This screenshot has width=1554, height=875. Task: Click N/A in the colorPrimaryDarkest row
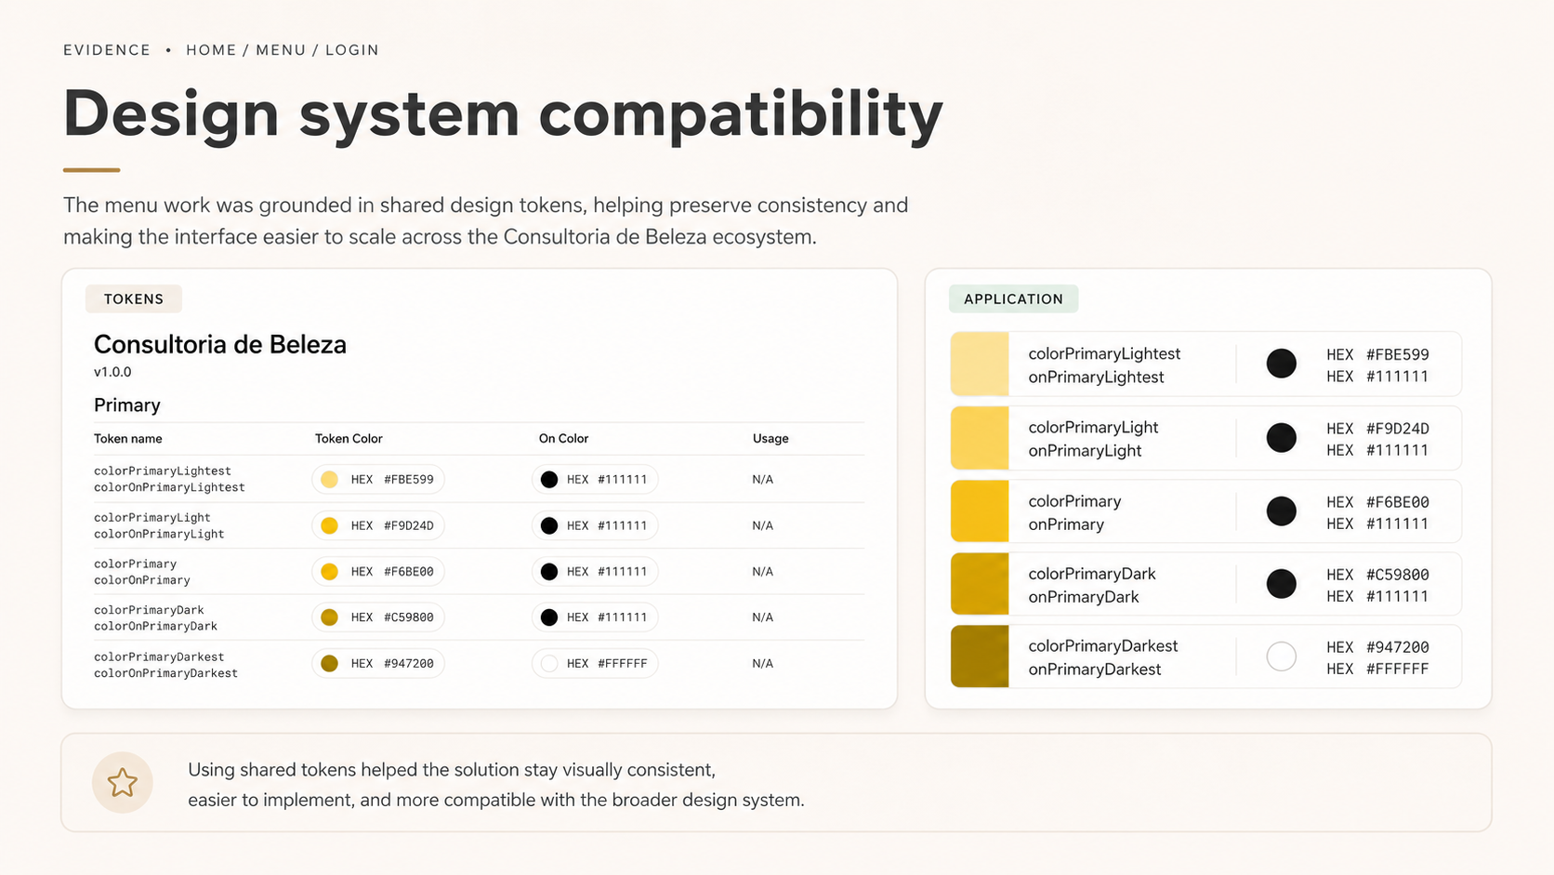point(762,664)
